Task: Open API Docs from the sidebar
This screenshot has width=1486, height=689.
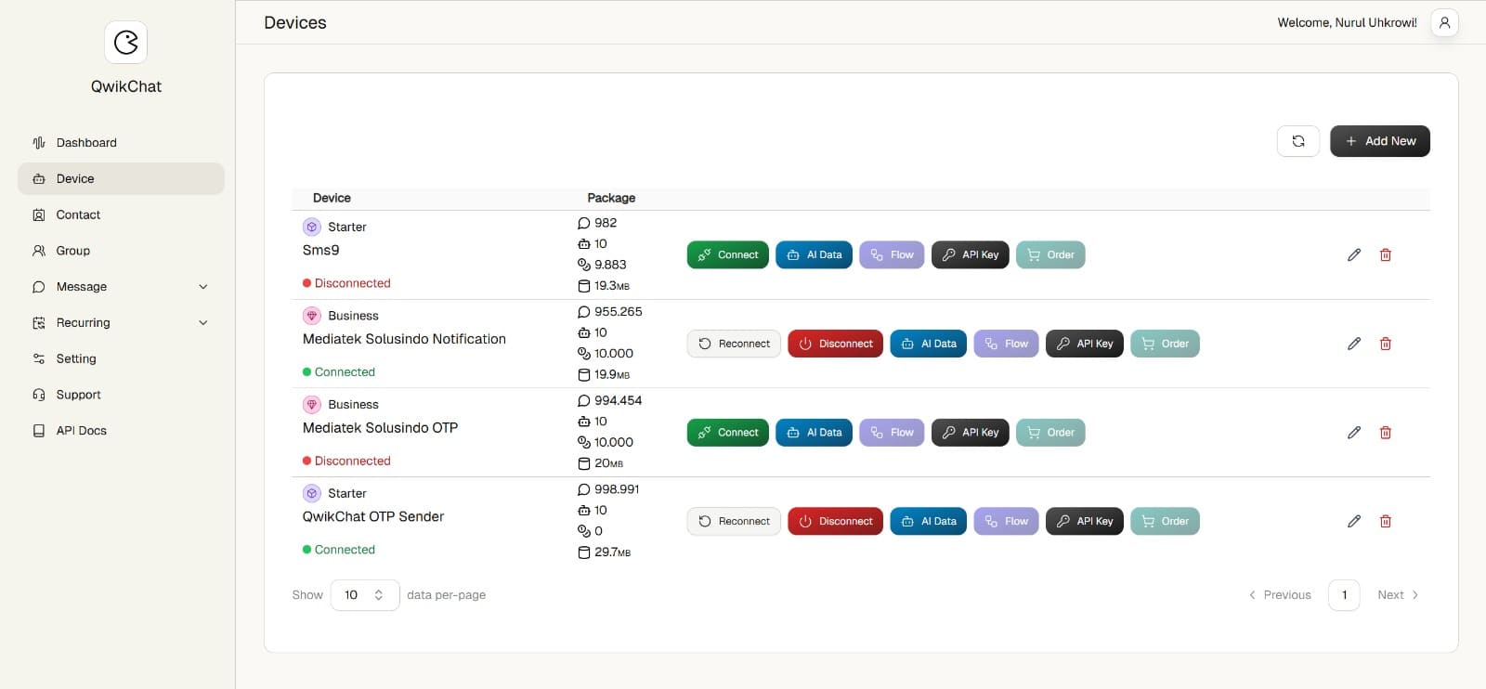Action: (x=81, y=431)
